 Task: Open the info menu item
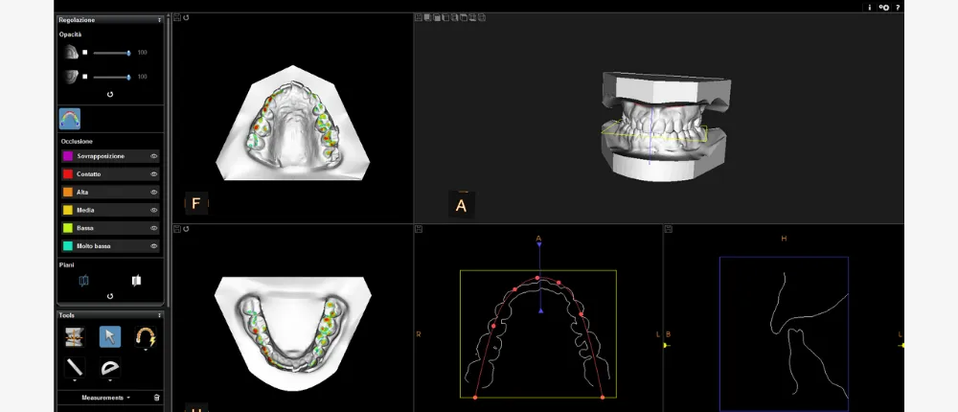coord(870,7)
